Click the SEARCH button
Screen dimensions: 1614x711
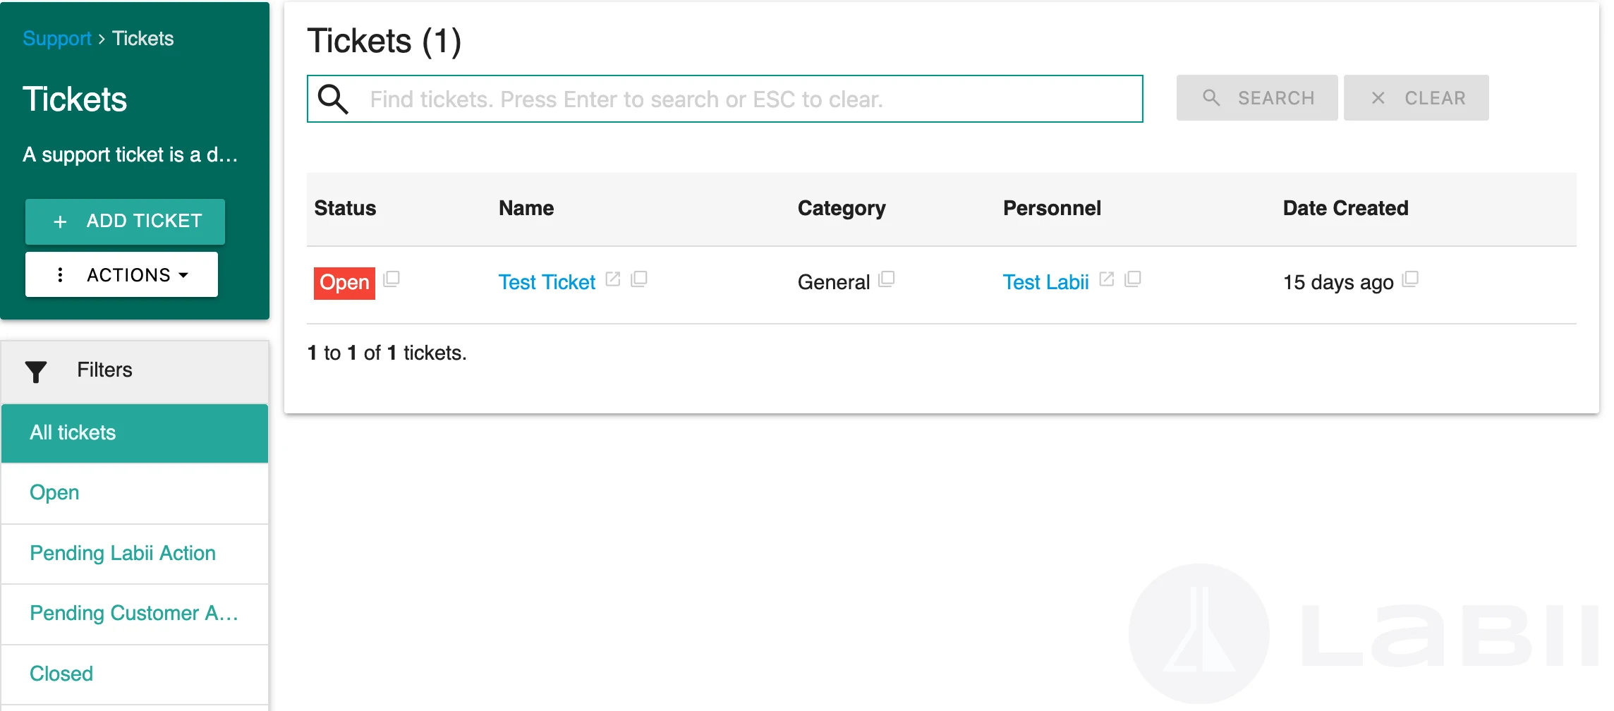pos(1256,98)
